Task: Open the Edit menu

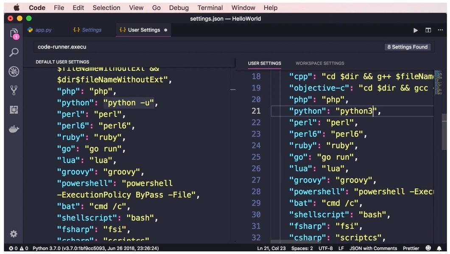Action: (x=78, y=8)
